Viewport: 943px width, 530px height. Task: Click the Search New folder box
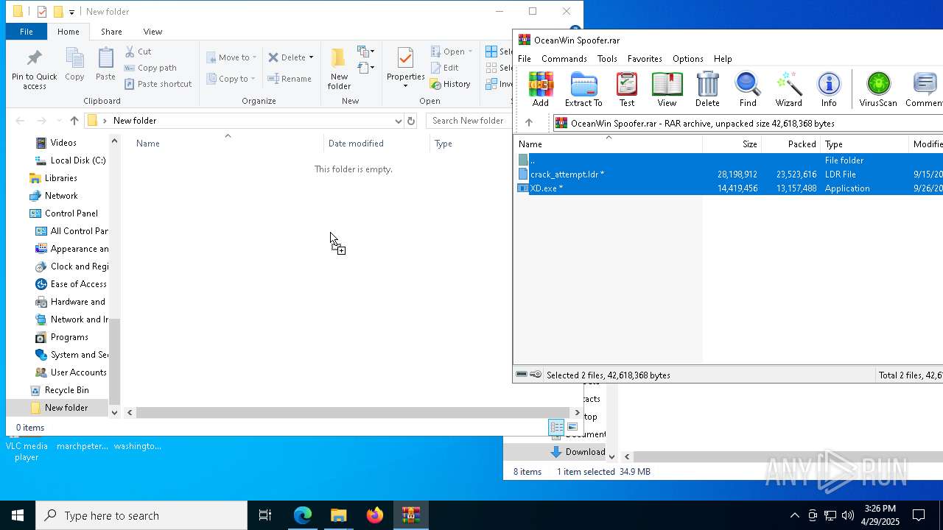pyautogui.click(x=469, y=121)
